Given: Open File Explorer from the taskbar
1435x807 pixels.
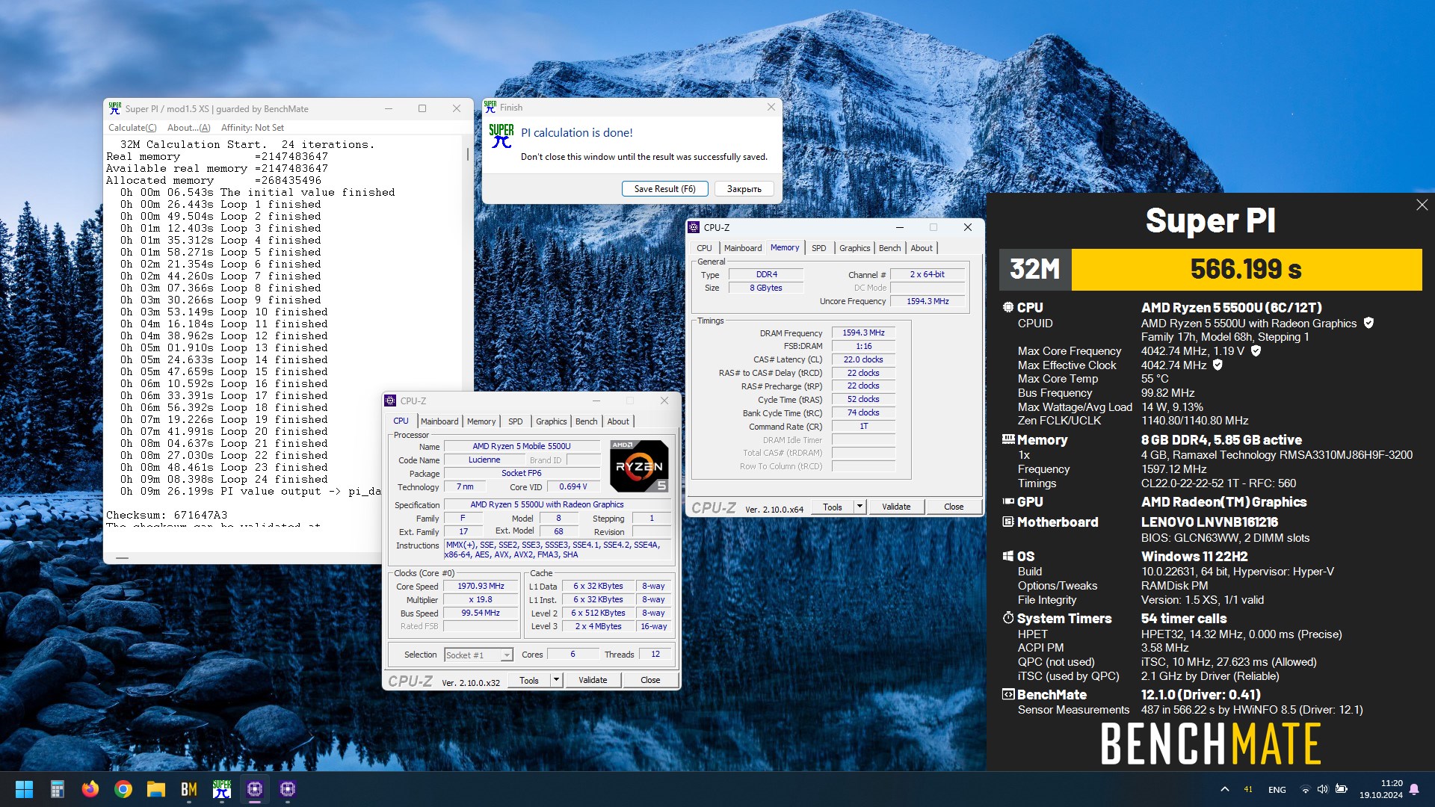Looking at the screenshot, I should 156,789.
